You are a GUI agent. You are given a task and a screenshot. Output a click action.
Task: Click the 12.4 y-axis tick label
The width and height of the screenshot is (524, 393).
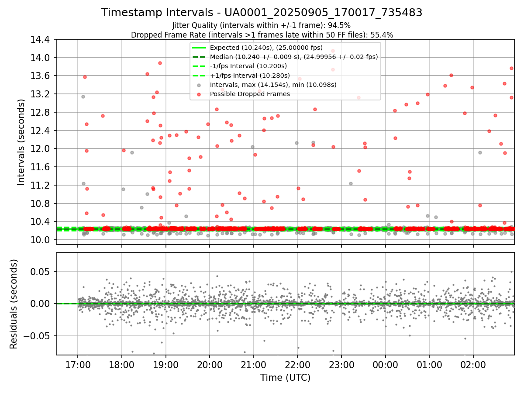[x=41, y=131]
